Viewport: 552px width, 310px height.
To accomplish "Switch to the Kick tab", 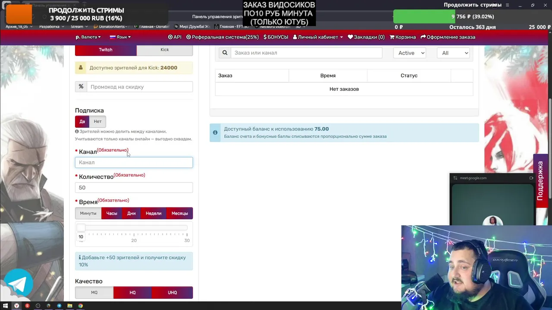I will pyautogui.click(x=165, y=50).
